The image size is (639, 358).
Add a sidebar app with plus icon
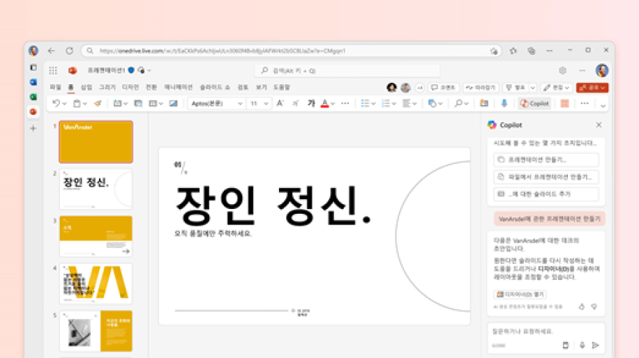33,129
